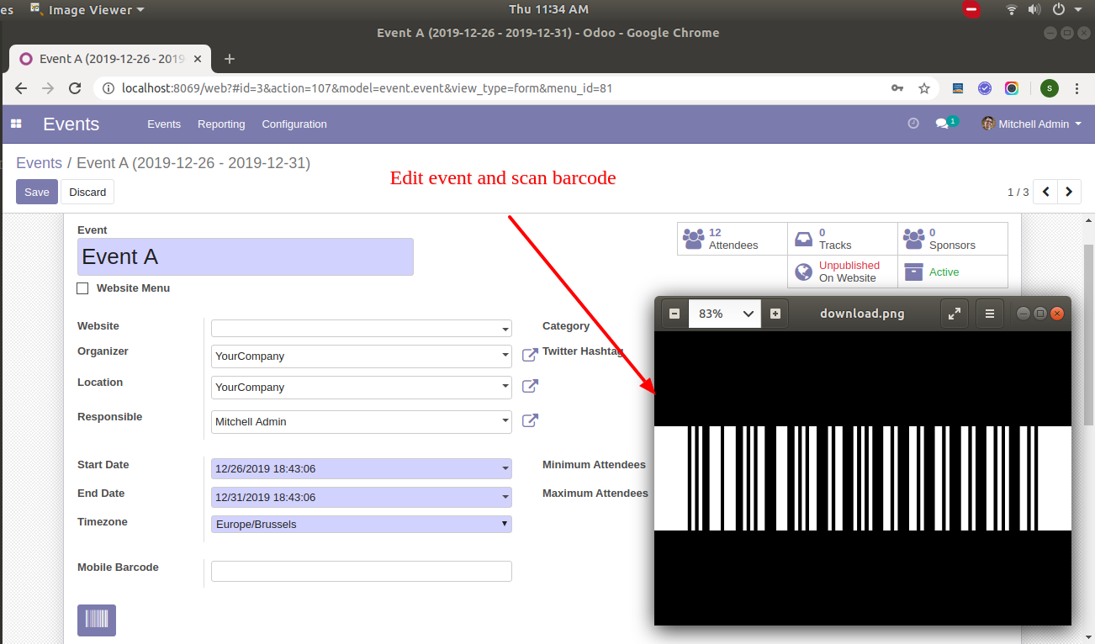The width and height of the screenshot is (1095, 644).
Task: Reload the Chrome page
Action: (75, 87)
